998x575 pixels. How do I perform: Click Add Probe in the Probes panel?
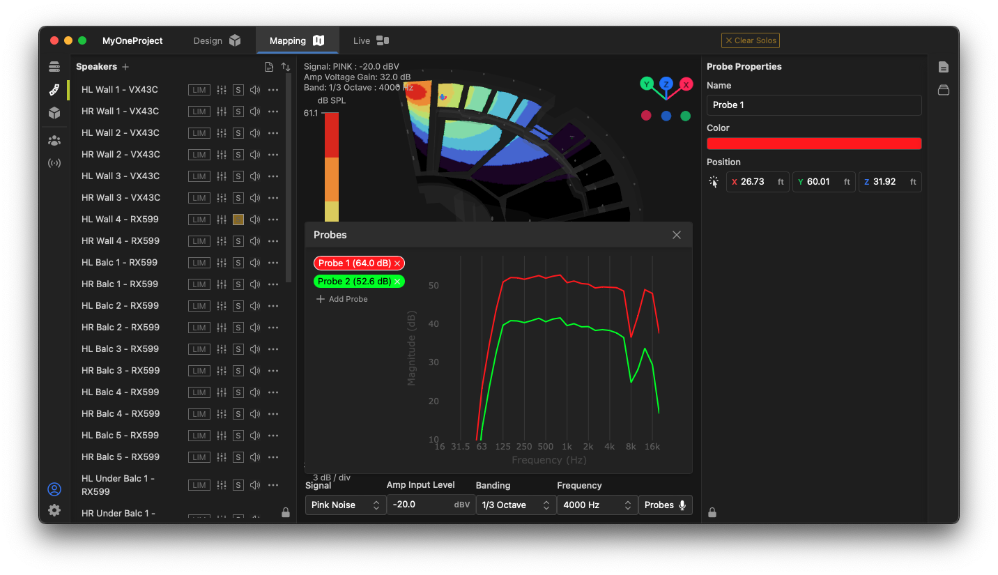(342, 299)
